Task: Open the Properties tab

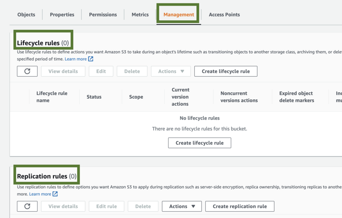Action: pos(62,15)
